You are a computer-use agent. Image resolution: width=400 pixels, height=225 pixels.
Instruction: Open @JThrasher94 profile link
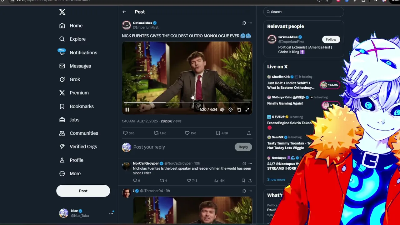[151, 191]
